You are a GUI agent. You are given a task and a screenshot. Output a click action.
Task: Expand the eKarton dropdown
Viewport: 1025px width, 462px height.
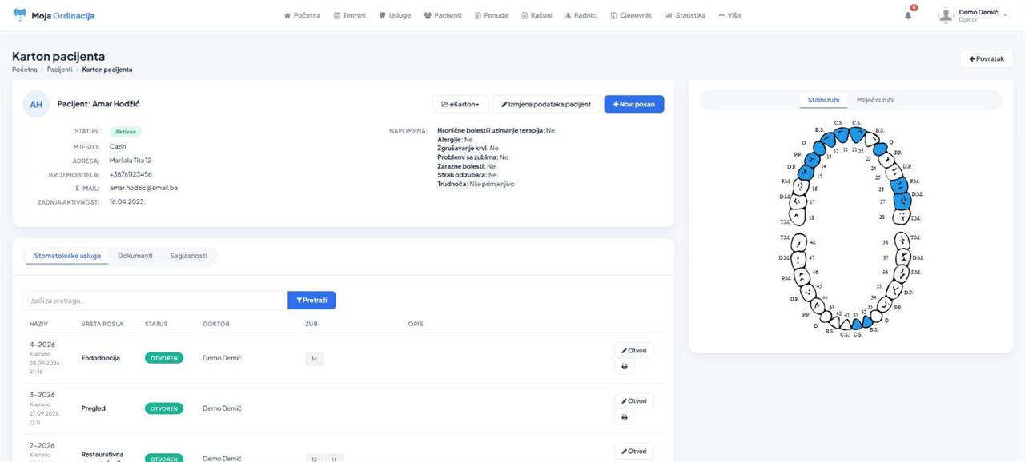(x=460, y=104)
